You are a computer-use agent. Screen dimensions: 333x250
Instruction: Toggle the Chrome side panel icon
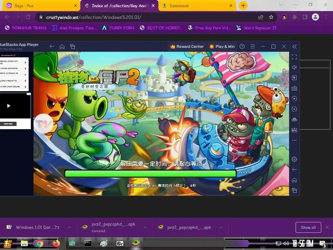tap(305, 17)
